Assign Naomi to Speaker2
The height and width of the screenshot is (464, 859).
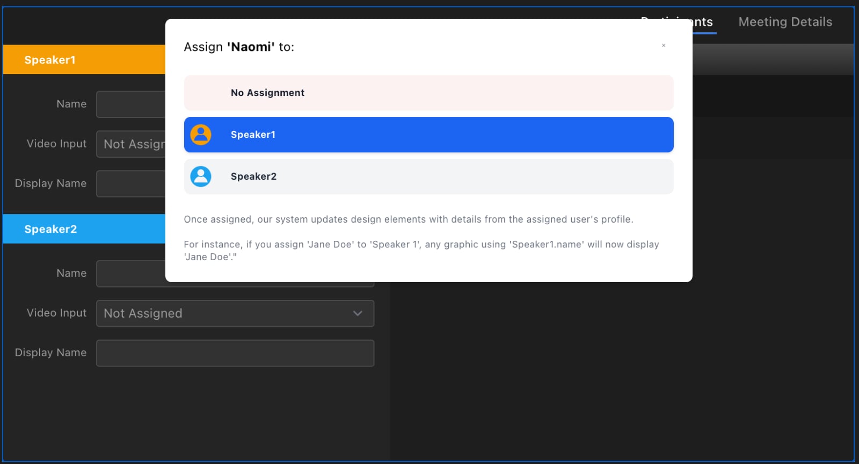(x=428, y=176)
